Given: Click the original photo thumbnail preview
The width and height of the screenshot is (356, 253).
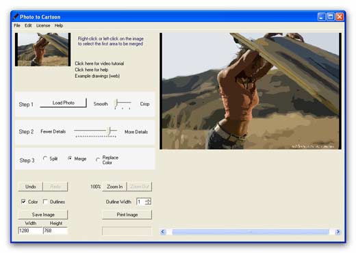Looking at the screenshot, I should [x=42, y=49].
